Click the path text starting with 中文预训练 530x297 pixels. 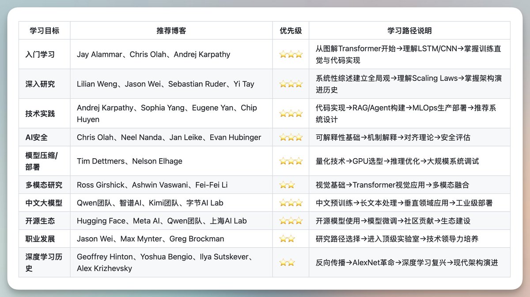pyautogui.click(x=404, y=203)
